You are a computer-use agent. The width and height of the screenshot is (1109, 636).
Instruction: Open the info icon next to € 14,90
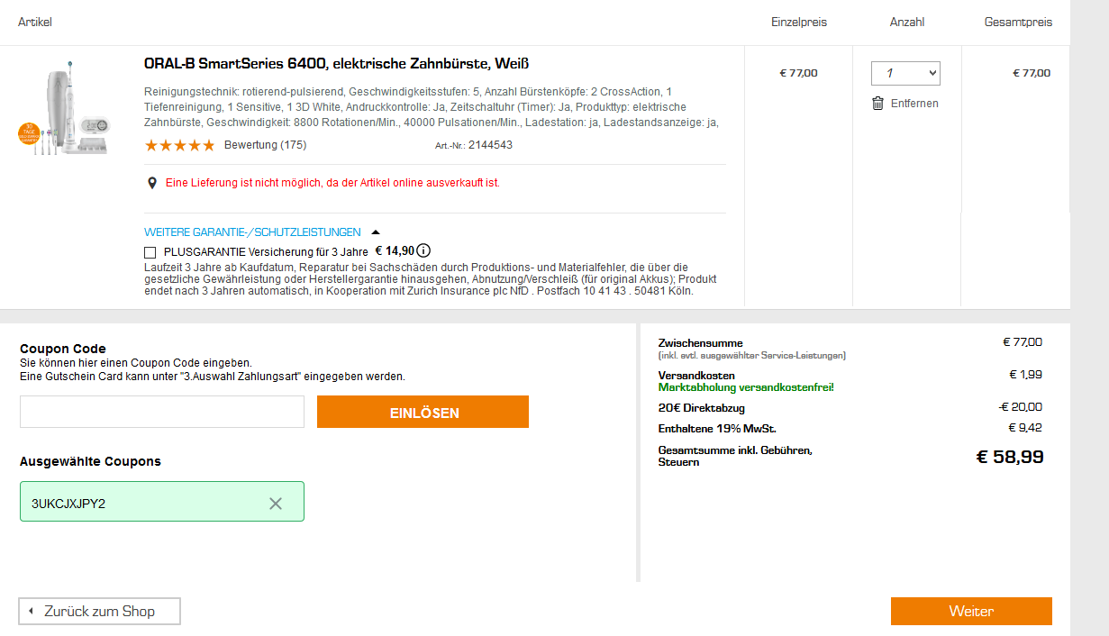point(423,251)
